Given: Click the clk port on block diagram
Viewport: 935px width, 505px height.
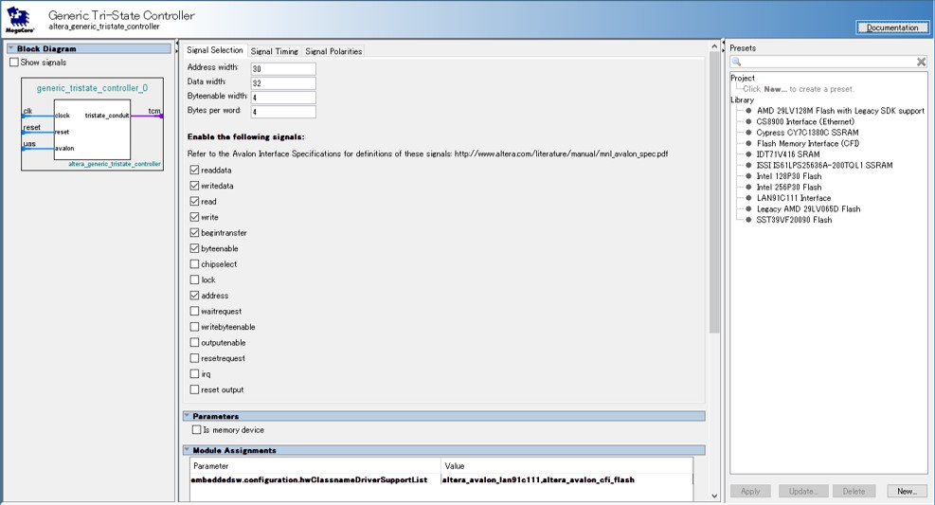Looking at the screenshot, I should [27, 111].
